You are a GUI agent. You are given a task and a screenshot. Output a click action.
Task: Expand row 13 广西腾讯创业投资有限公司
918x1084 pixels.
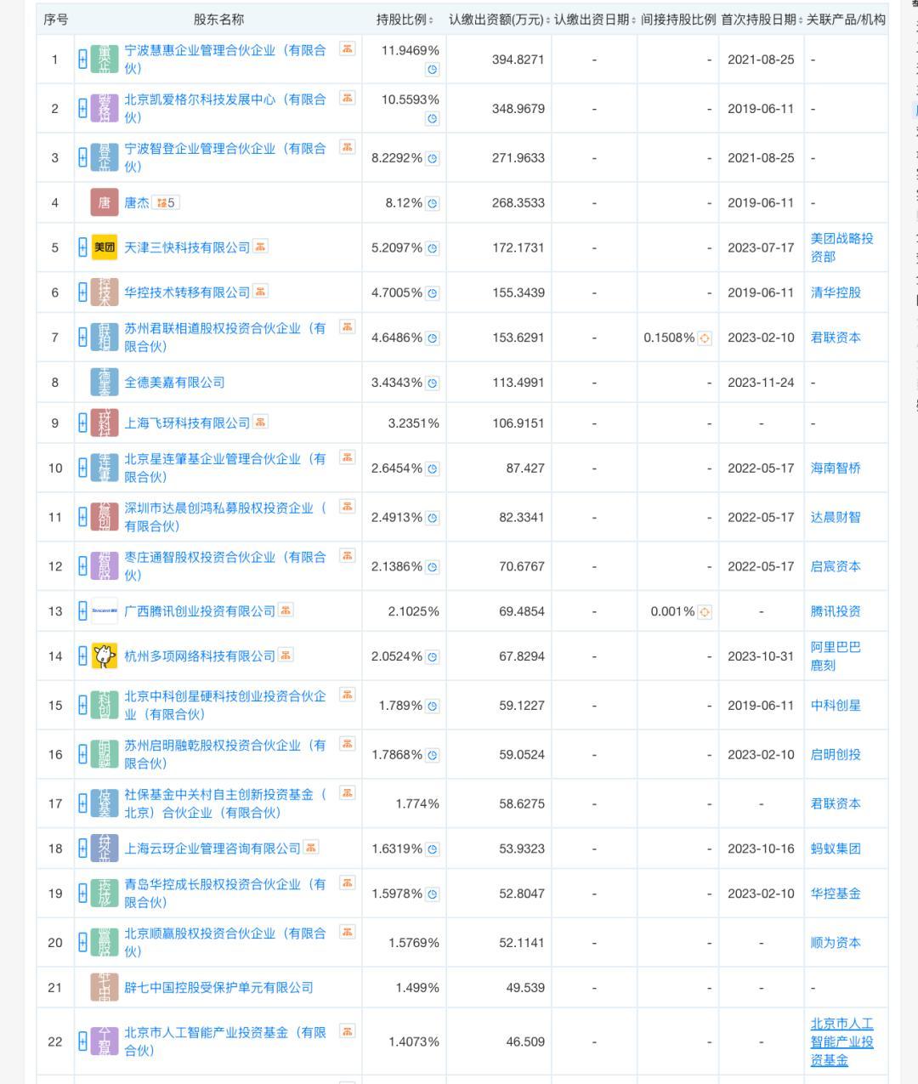click(x=82, y=611)
